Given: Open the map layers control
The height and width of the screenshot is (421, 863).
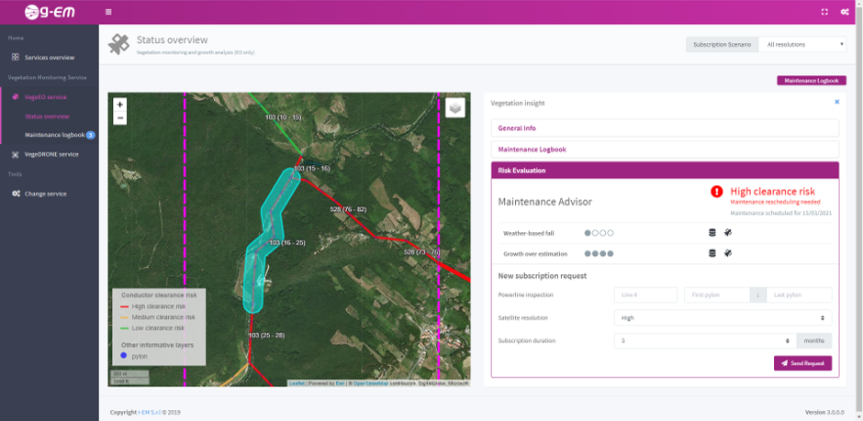Looking at the screenshot, I should click(454, 108).
